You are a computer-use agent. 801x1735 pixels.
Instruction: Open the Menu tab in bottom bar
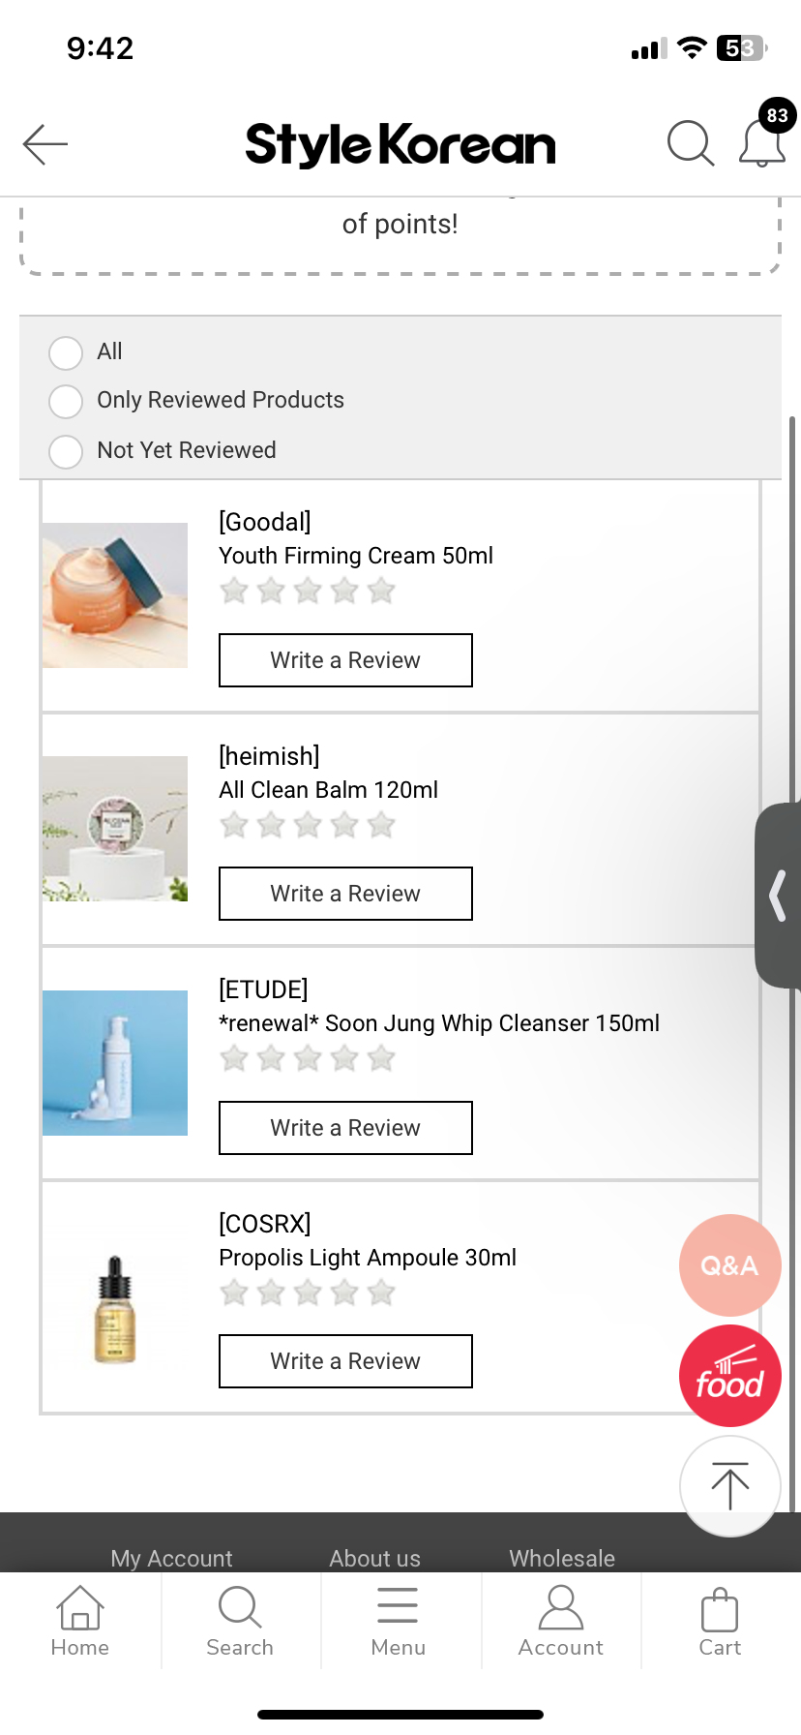coord(399,1621)
